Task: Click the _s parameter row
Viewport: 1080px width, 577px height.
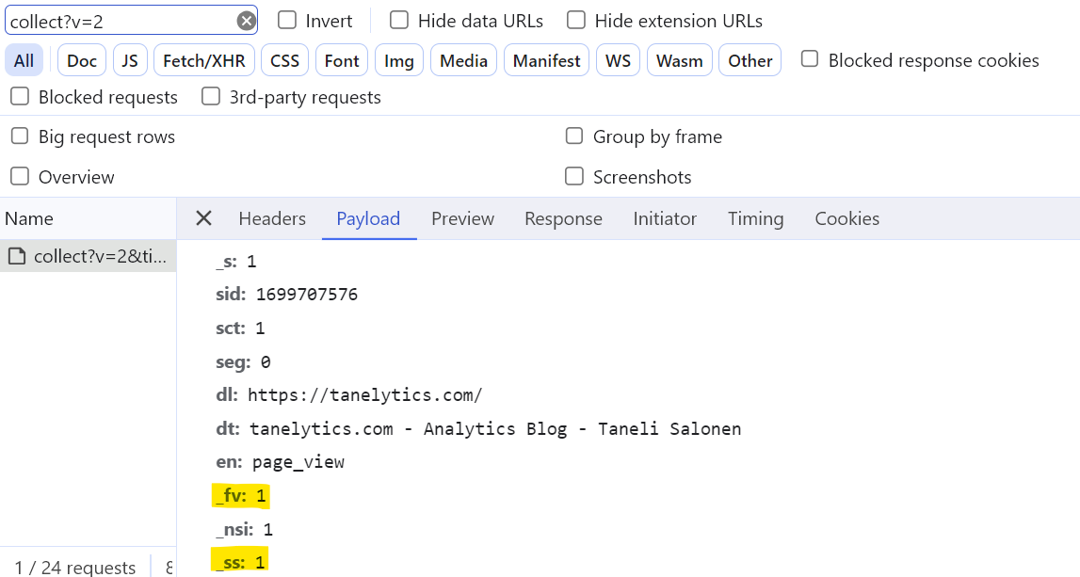Action: tap(236, 262)
